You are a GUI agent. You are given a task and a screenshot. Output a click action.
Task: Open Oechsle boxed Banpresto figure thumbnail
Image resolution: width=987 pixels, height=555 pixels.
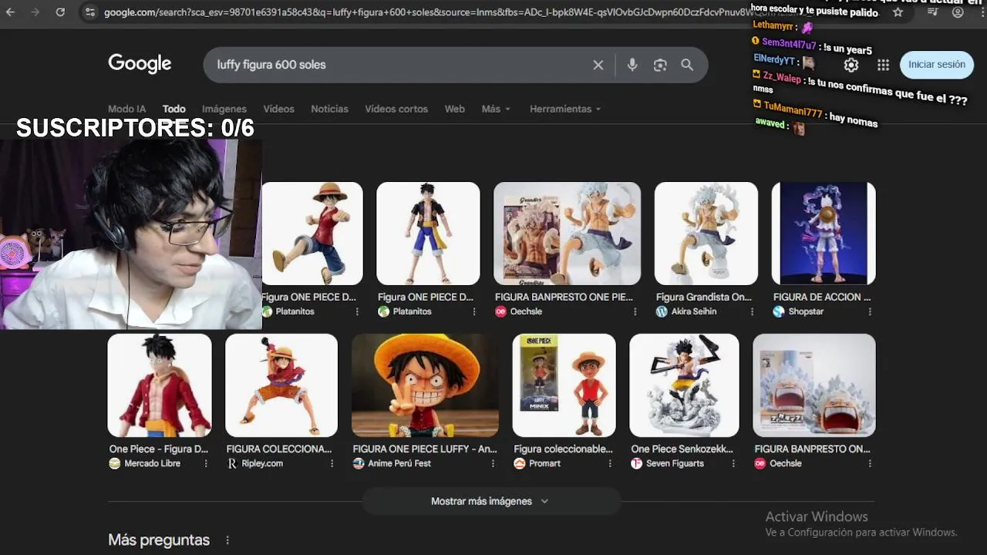(567, 234)
